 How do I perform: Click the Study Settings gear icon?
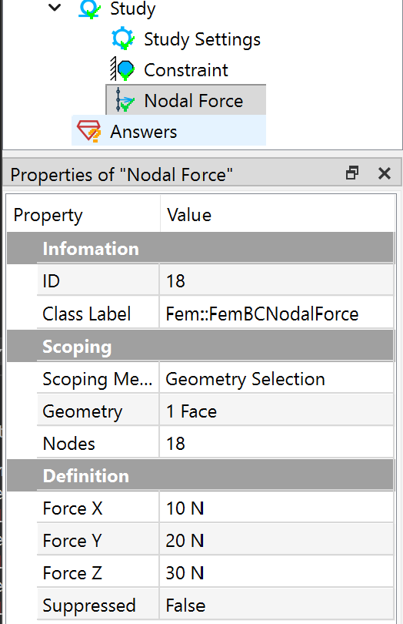pos(123,39)
